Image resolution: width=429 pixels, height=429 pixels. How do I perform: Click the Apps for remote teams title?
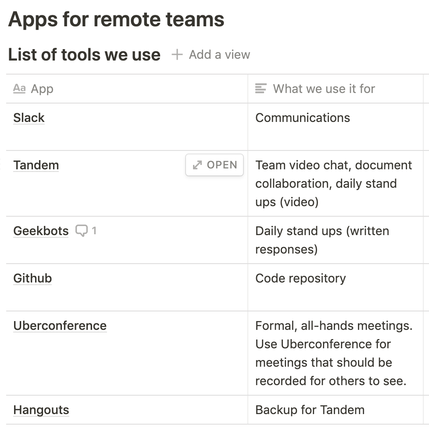click(116, 20)
